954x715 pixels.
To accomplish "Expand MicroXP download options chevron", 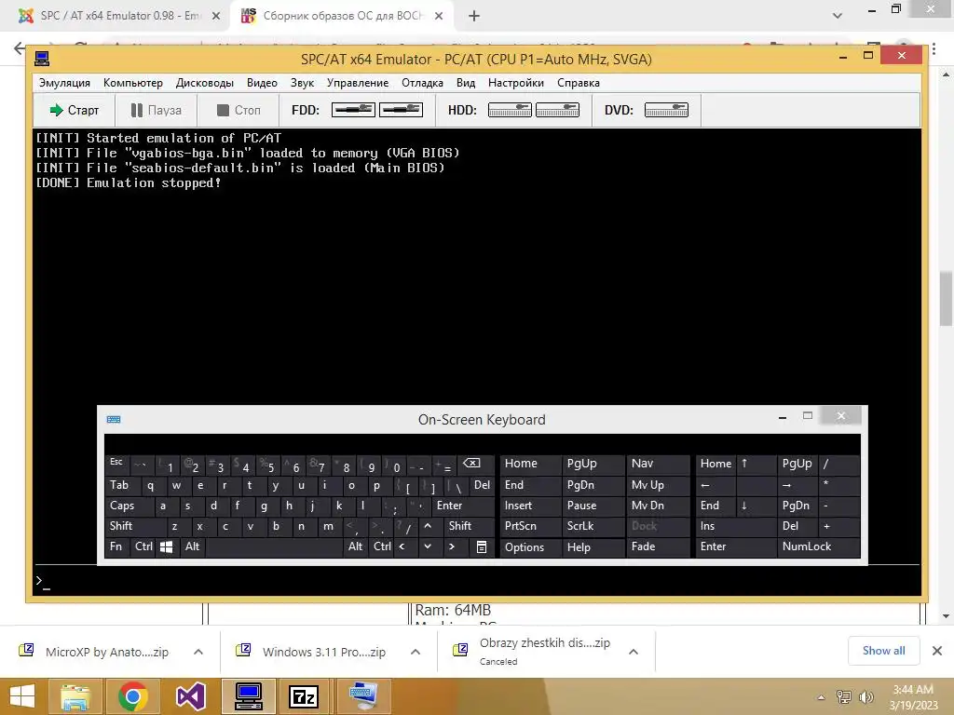I will click(198, 652).
